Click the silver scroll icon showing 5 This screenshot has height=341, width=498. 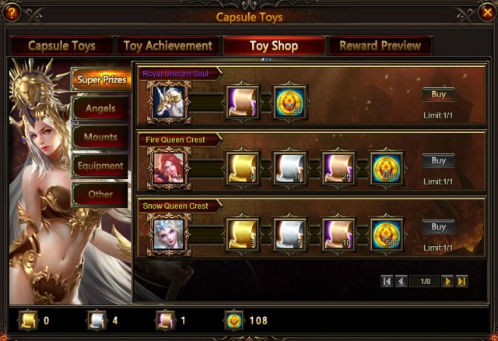(x=290, y=234)
